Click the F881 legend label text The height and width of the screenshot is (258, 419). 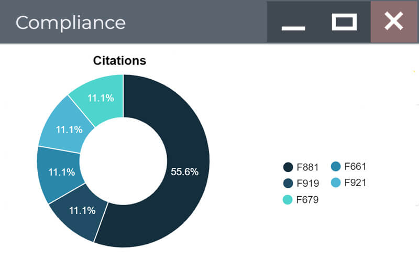307,167
